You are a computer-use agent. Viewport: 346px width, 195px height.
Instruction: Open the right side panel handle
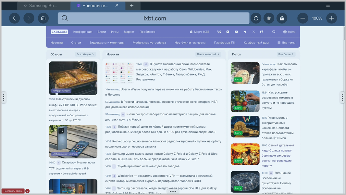(342, 97)
